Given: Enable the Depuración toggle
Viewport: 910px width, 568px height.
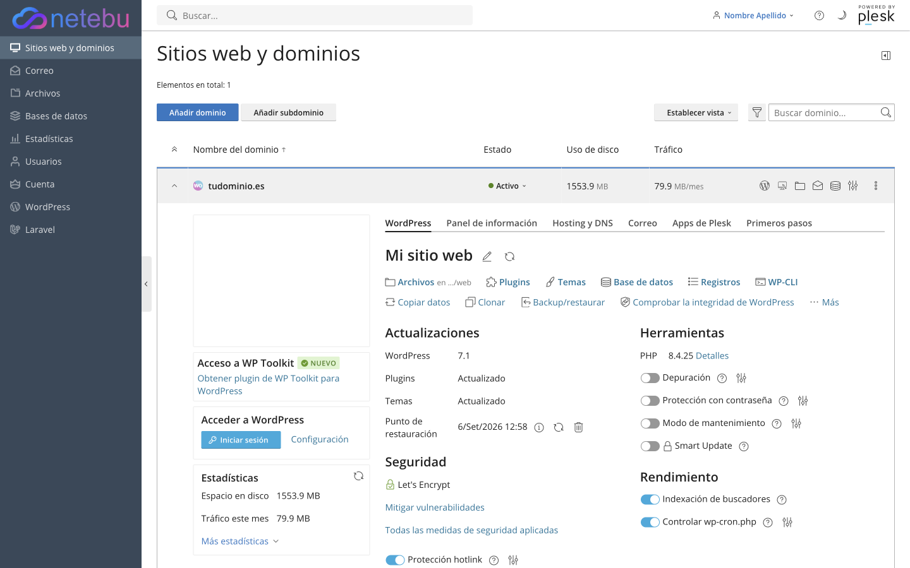Looking at the screenshot, I should tap(650, 378).
